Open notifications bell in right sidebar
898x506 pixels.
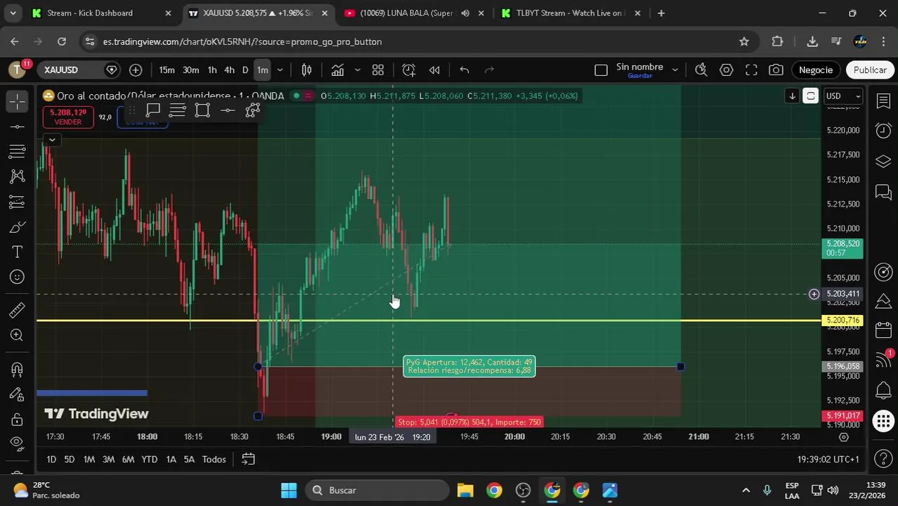pyautogui.click(x=883, y=390)
